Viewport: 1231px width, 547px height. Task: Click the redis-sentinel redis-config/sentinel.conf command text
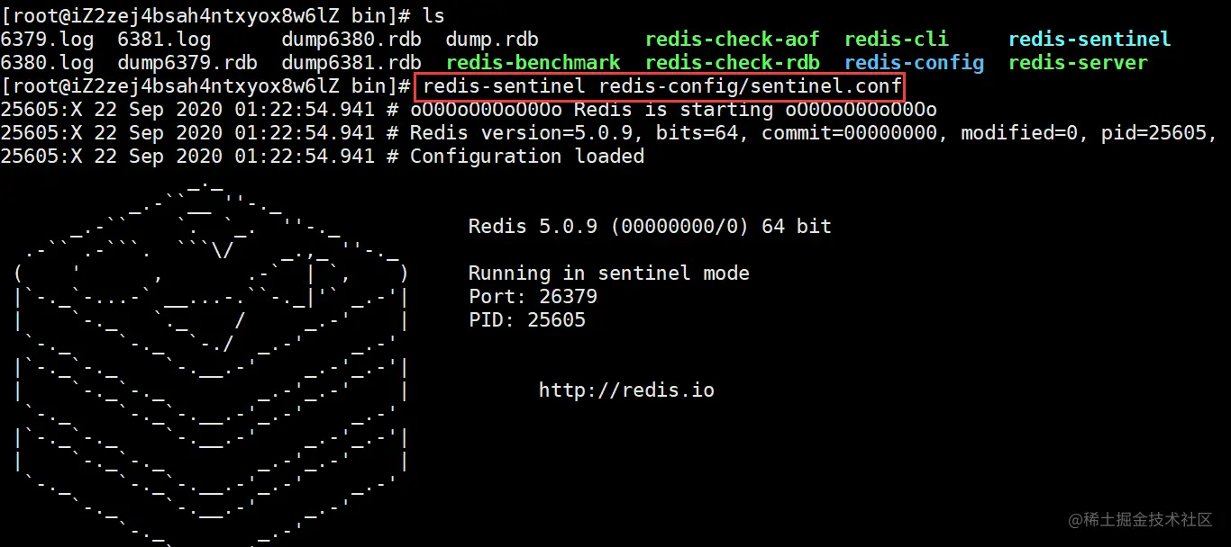tap(662, 86)
